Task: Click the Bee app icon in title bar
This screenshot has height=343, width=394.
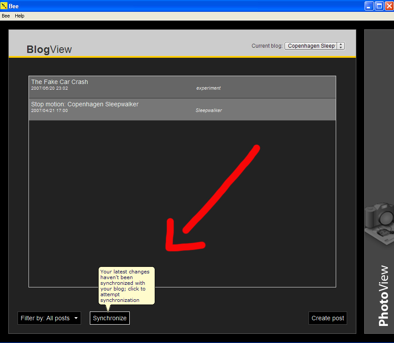Action: point(4,6)
